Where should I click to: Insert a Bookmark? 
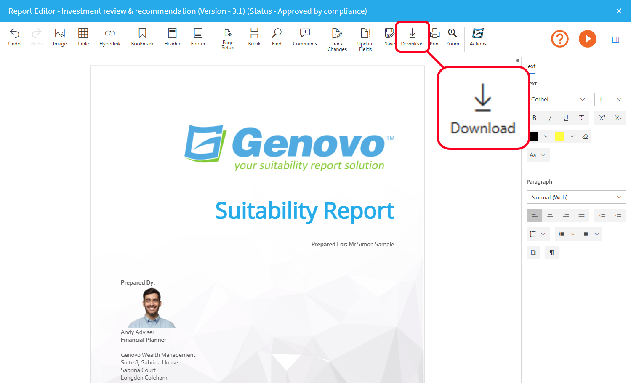click(x=142, y=37)
